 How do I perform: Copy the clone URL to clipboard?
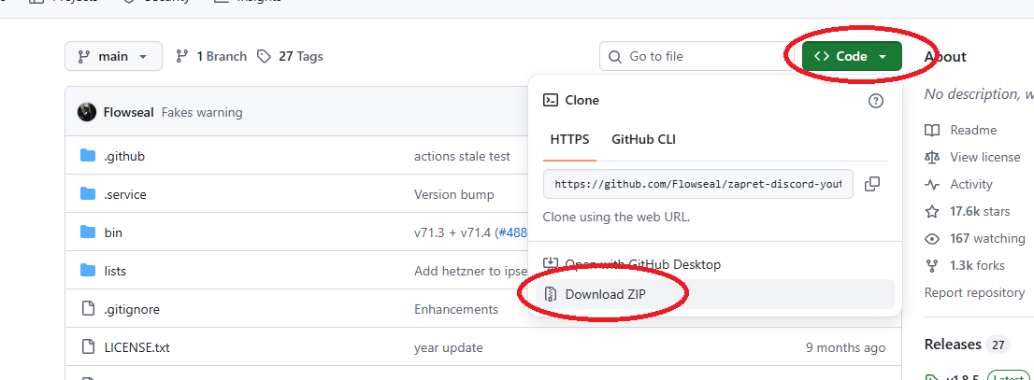point(871,185)
